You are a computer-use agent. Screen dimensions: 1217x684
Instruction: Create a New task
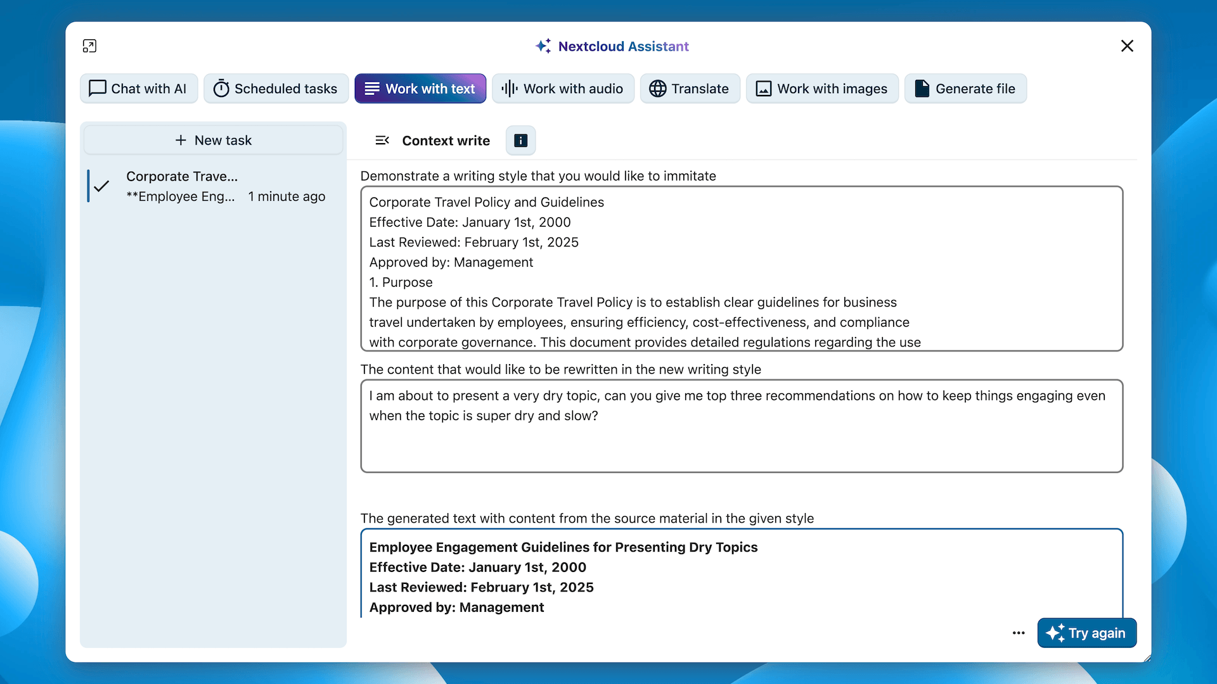[214, 140]
